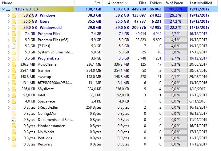Click the 29,2 % parent bar for Windows
The image size is (221, 151).
176,15
